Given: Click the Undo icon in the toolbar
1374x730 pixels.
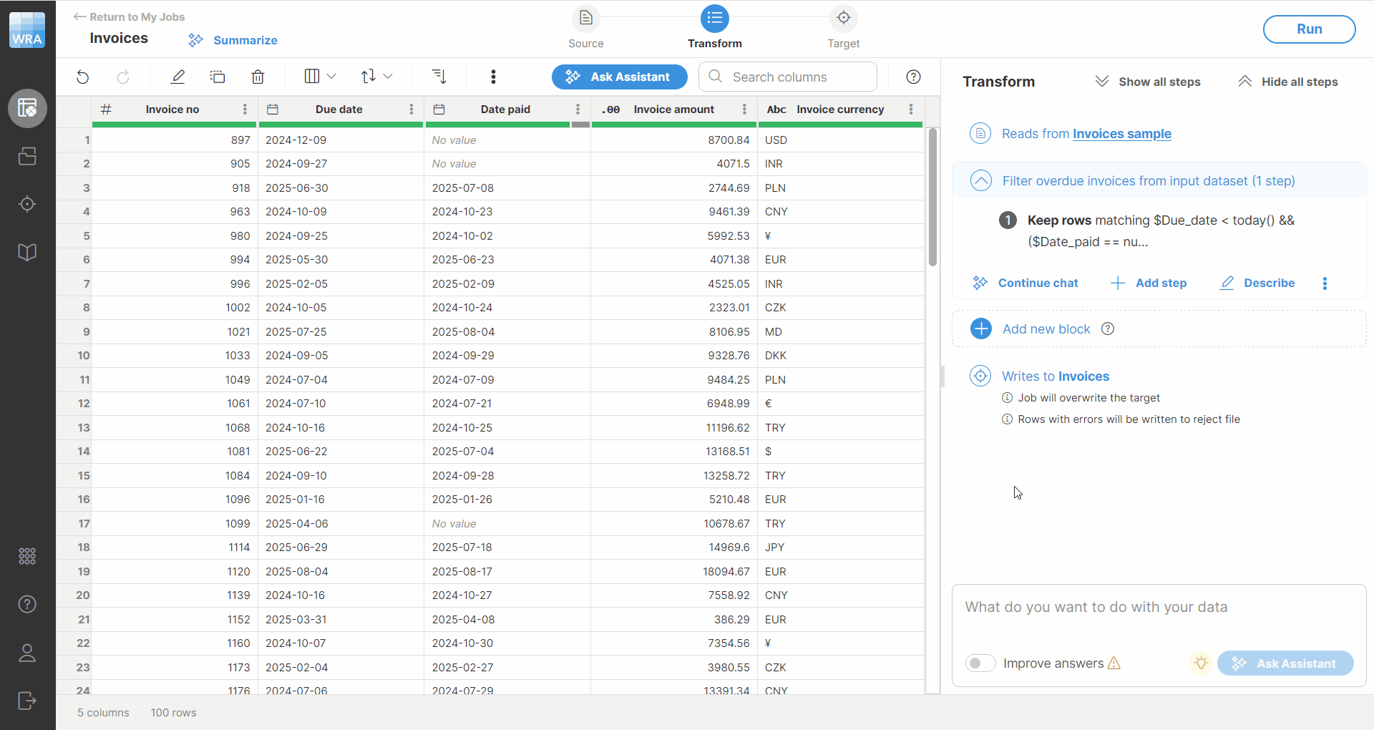Looking at the screenshot, I should [x=82, y=77].
